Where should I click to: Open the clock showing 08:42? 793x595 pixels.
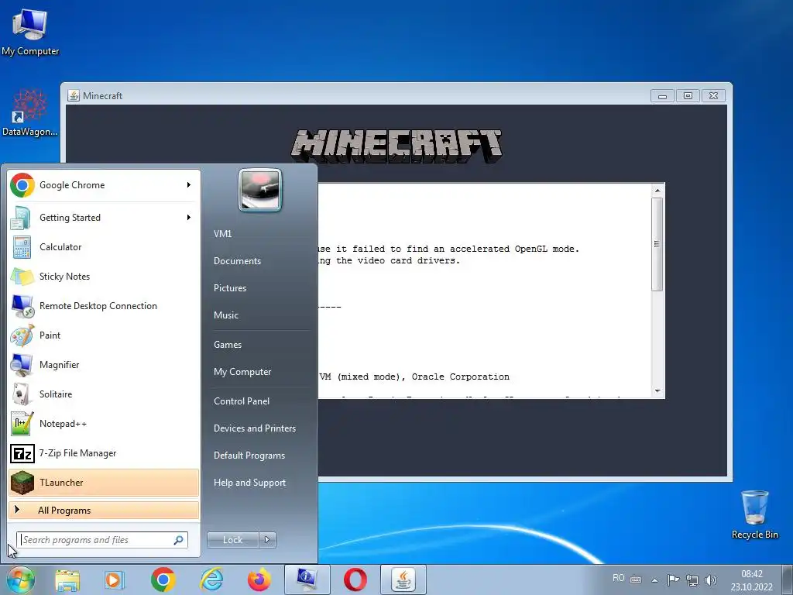click(751, 580)
